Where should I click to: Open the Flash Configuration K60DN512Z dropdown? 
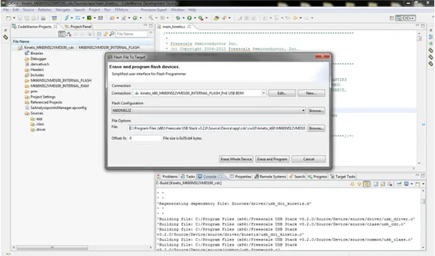303,110
